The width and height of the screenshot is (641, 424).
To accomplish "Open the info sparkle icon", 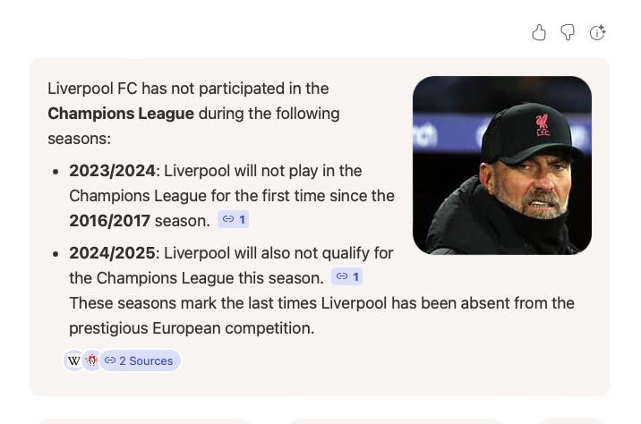I will click(x=597, y=33).
